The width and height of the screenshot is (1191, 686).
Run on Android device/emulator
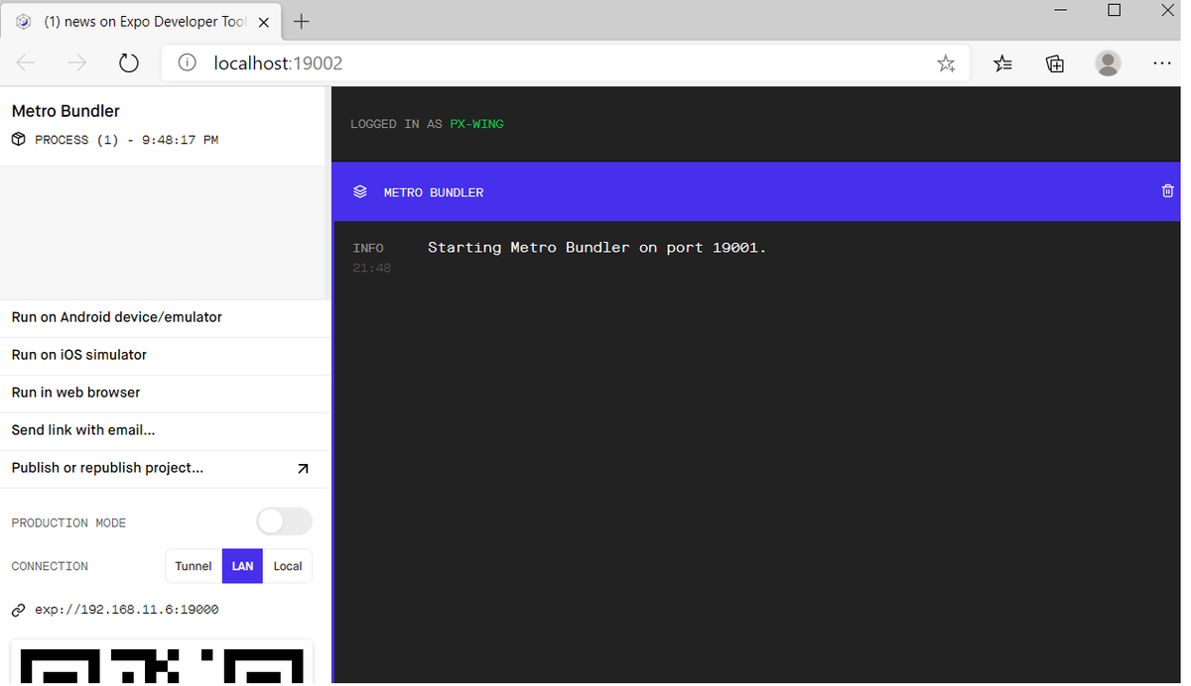pyautogui.click(x=165, y=317)
